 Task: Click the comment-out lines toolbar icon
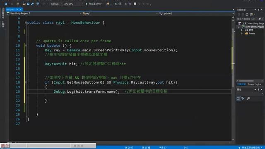pos(125,4)
